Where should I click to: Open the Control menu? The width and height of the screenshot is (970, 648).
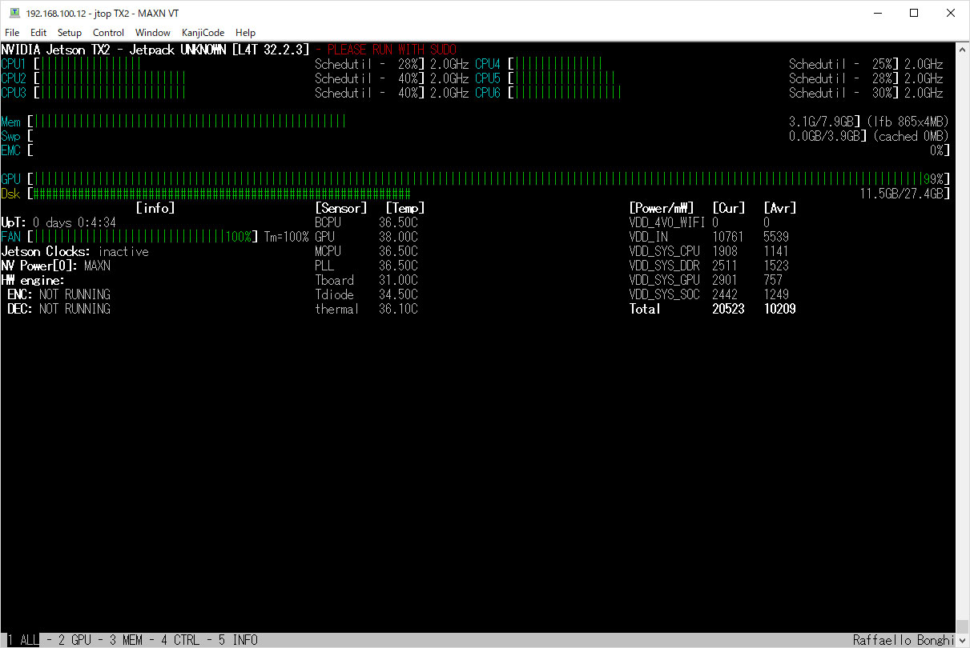pyautogui.click(x=108, y=33)
